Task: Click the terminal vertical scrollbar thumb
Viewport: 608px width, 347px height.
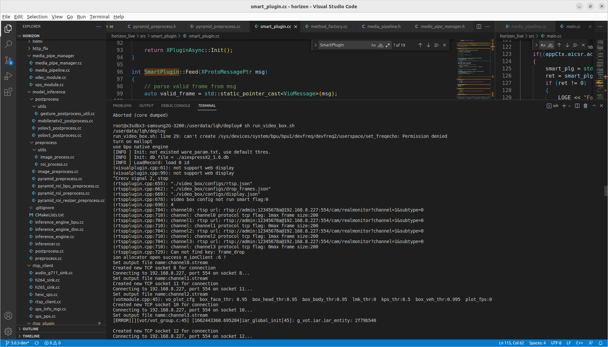Action: pyautogui.click(x=606, y=191)
